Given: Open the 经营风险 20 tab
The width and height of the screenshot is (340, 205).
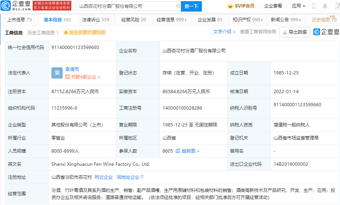Looking at the screenshot, I should click(x=134, y=20).
